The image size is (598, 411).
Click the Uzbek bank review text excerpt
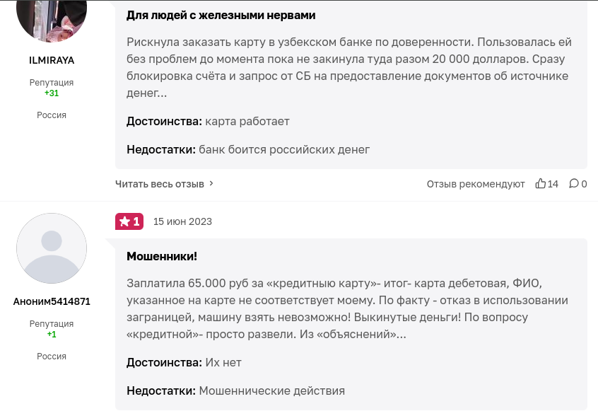[x=349, y=67]
